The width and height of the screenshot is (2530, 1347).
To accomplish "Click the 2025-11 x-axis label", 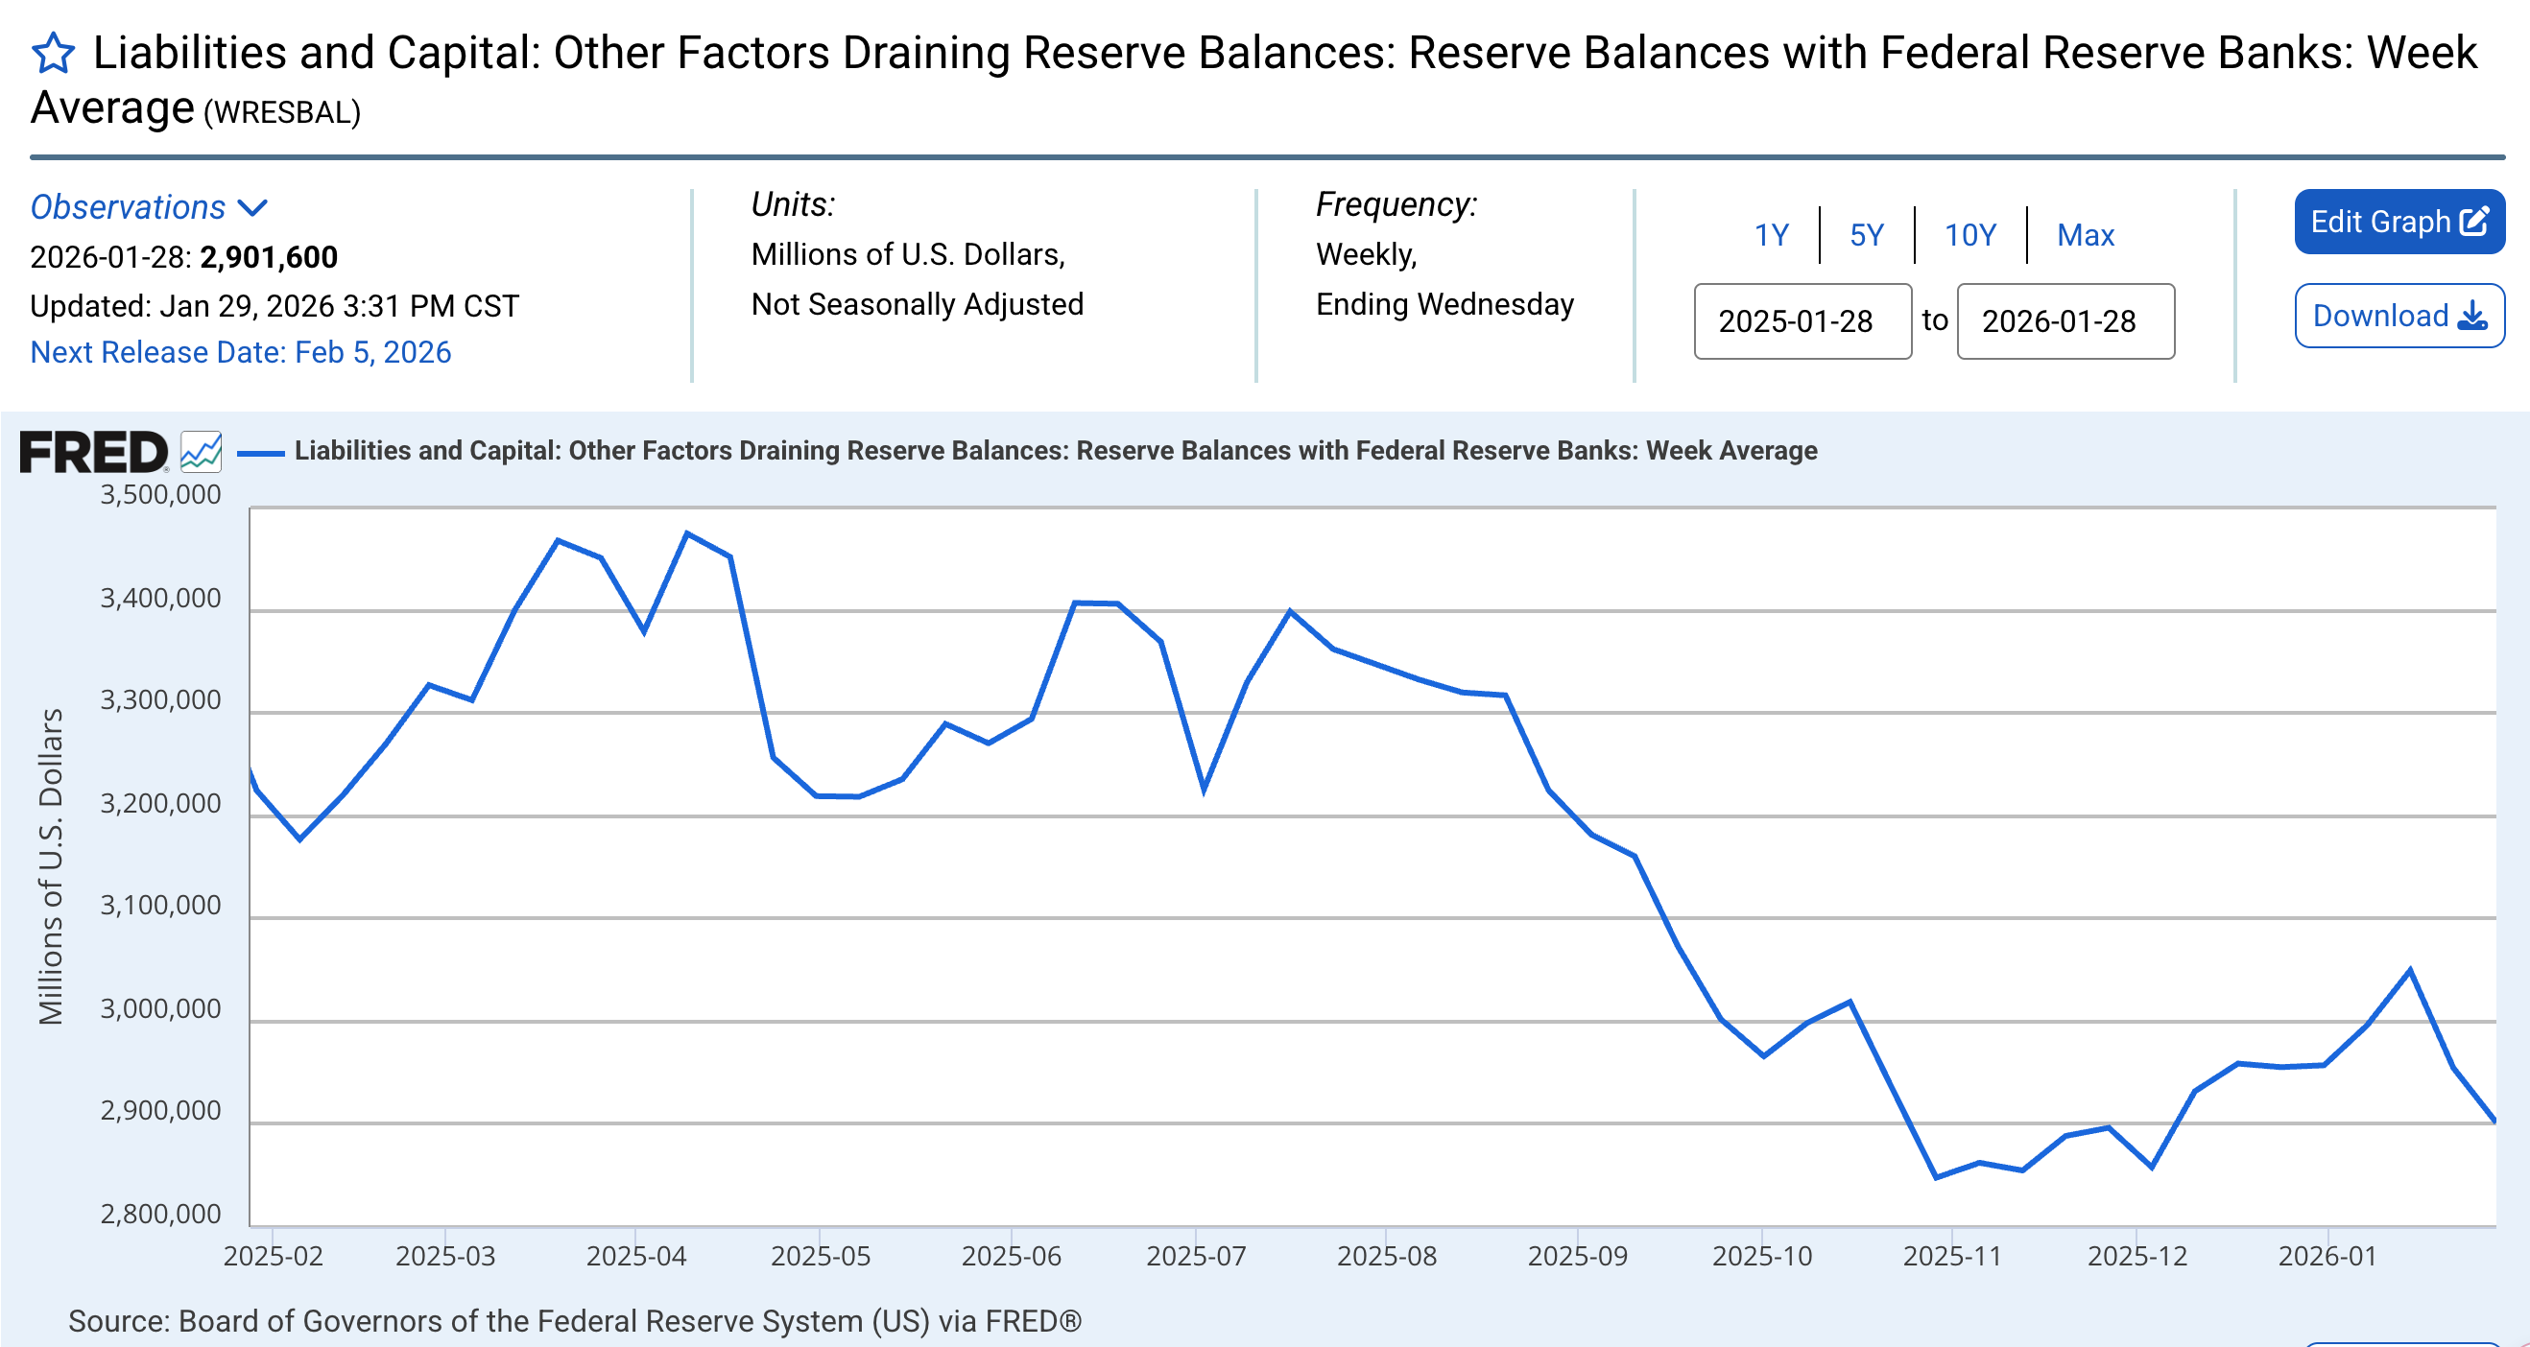I will click(x=1951, y=1256).
